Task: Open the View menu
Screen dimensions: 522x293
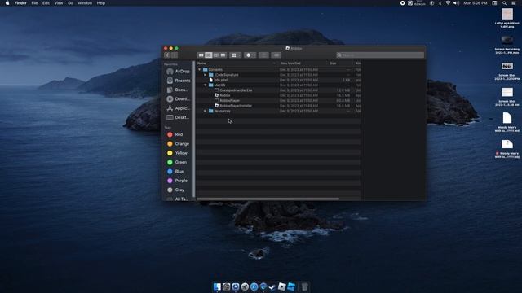Action: pos(59,3)
